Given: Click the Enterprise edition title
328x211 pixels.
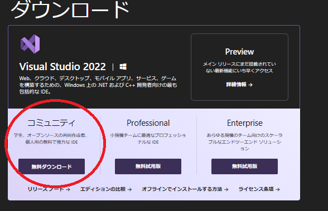Looking at the screenshot, I should click(244, 123).
